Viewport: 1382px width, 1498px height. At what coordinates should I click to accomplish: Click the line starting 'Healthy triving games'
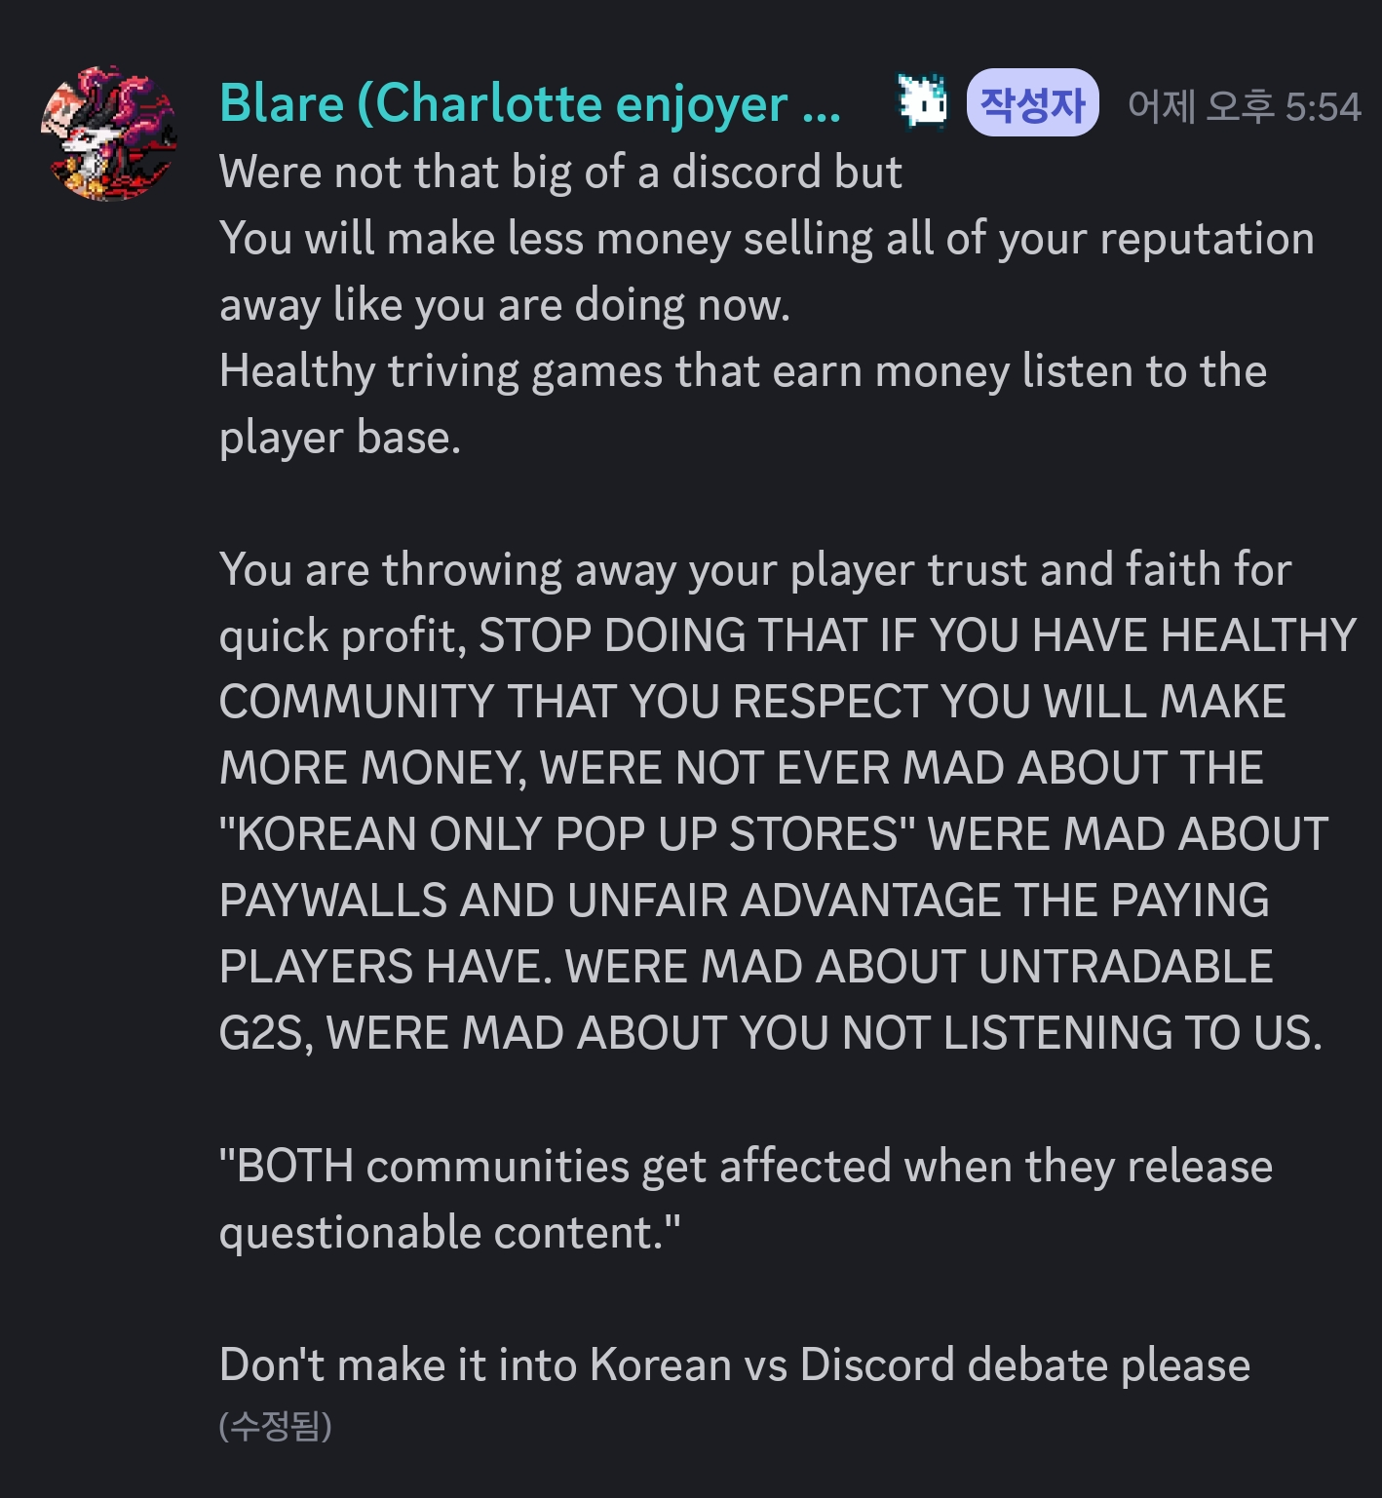743,371
